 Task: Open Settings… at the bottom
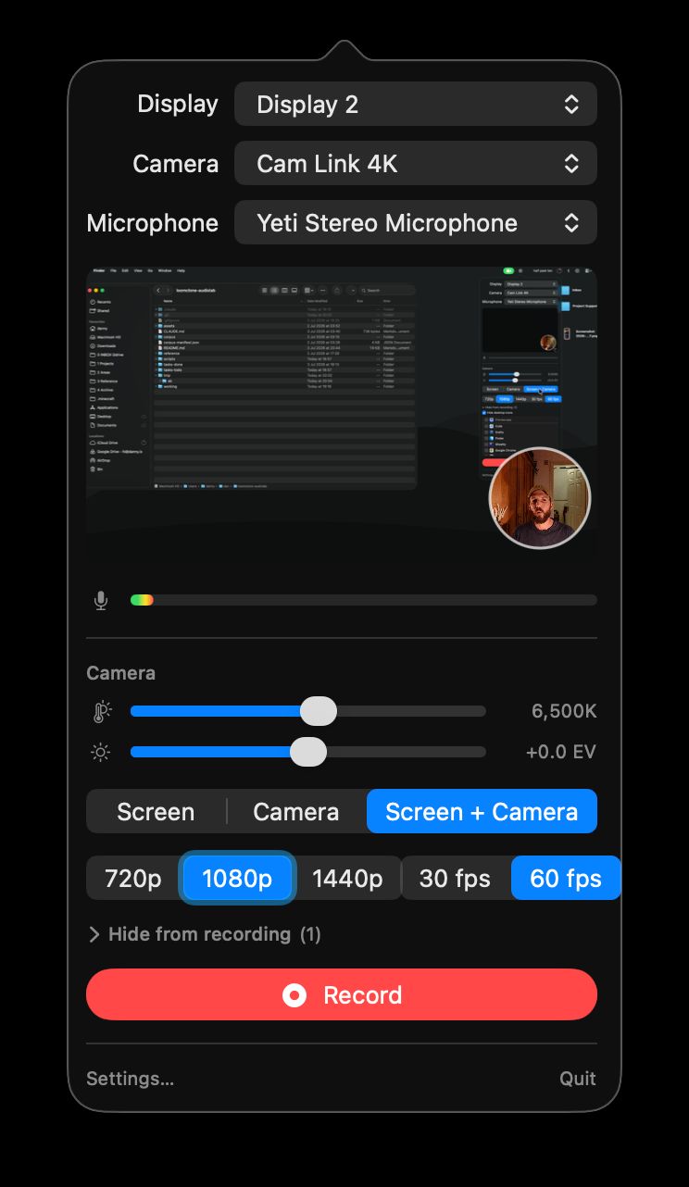coord(130,1079)
